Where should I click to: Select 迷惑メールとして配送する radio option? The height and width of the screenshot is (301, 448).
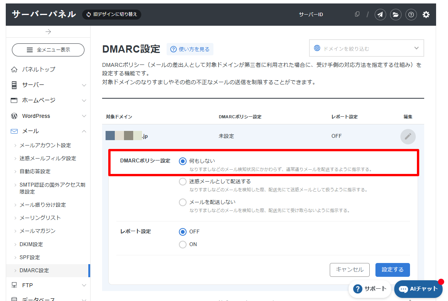[183, 182]
